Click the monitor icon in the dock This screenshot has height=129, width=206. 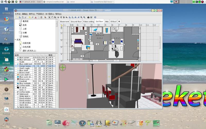(x=58, y=123)
